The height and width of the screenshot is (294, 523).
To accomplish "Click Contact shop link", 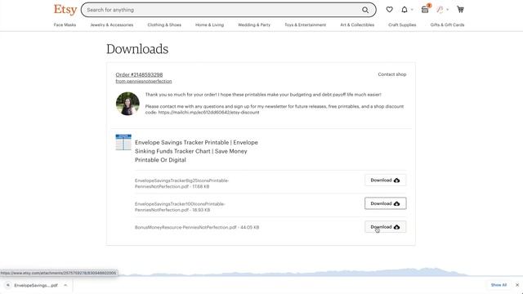I will coord(392,74).
